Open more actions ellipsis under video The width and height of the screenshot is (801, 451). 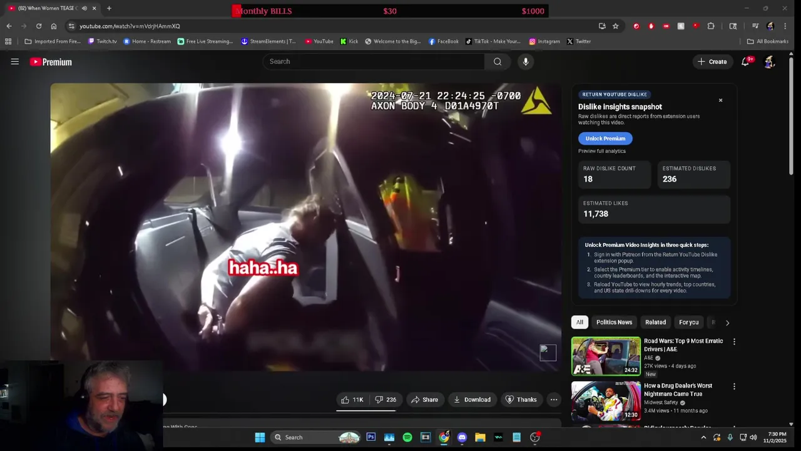(554, 400)
